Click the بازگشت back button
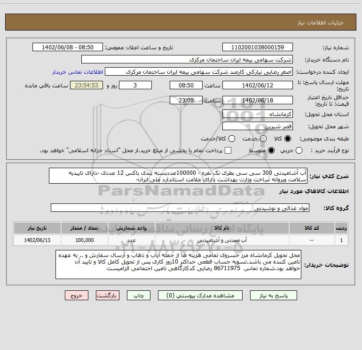The width and height of the screenshot is (362, 350). pos(108,296)
